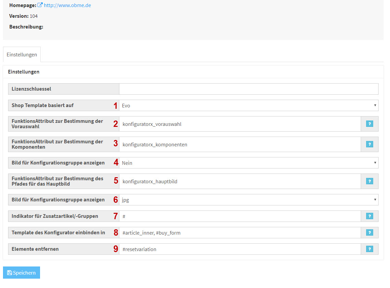Expand the dropdown currently set to Nein

pos(248,163)
